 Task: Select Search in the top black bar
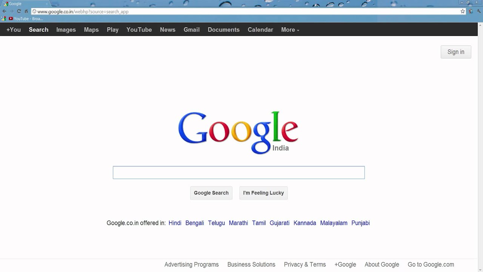tap(38, 29)
